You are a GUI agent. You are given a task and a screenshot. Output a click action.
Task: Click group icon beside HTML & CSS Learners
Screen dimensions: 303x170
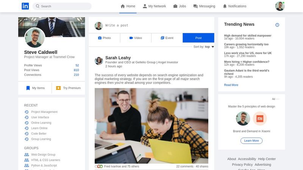[27, 160]
